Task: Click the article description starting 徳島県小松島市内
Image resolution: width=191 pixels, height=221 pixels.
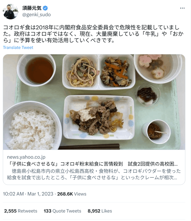Action: coord(94,174)
